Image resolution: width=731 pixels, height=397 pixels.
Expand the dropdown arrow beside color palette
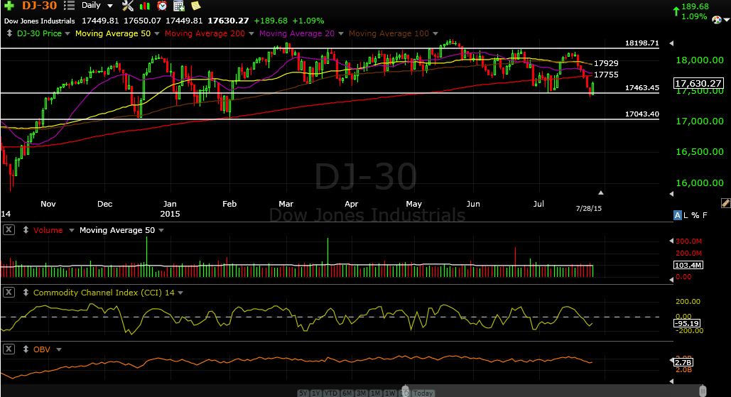click(x=726, y=20)
